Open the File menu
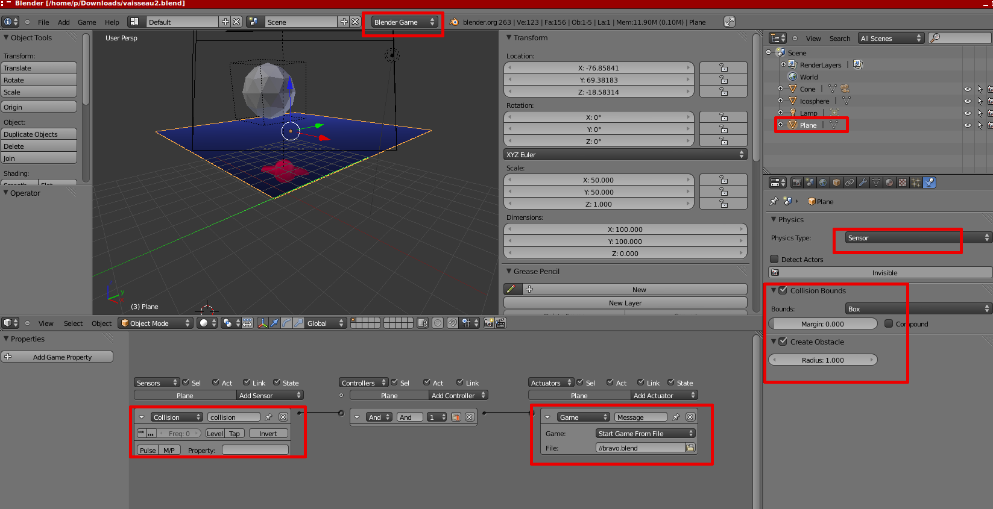 (x=43, y=22)
